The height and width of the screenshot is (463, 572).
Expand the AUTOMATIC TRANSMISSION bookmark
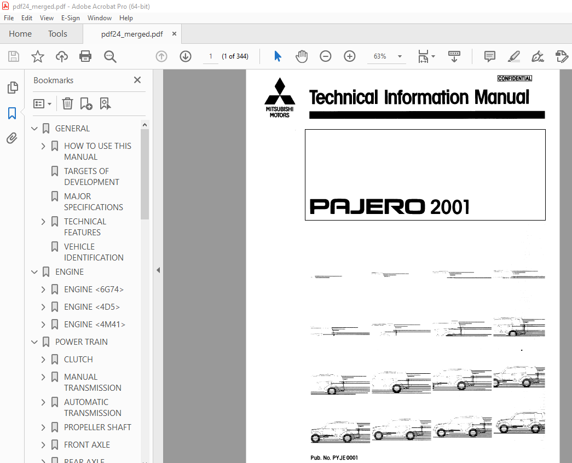[x=43, y=402]
